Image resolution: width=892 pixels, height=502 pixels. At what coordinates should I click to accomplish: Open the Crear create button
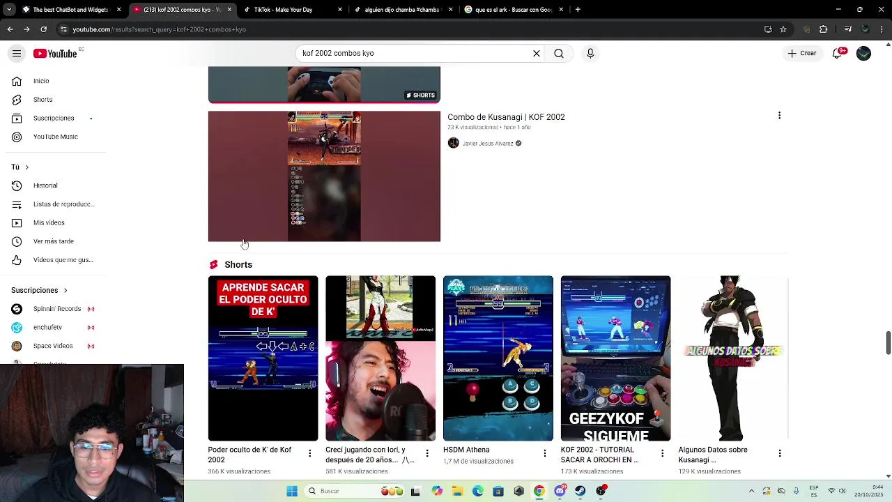pos(802,53)
